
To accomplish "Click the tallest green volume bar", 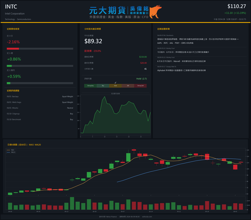I will [72, 203].
